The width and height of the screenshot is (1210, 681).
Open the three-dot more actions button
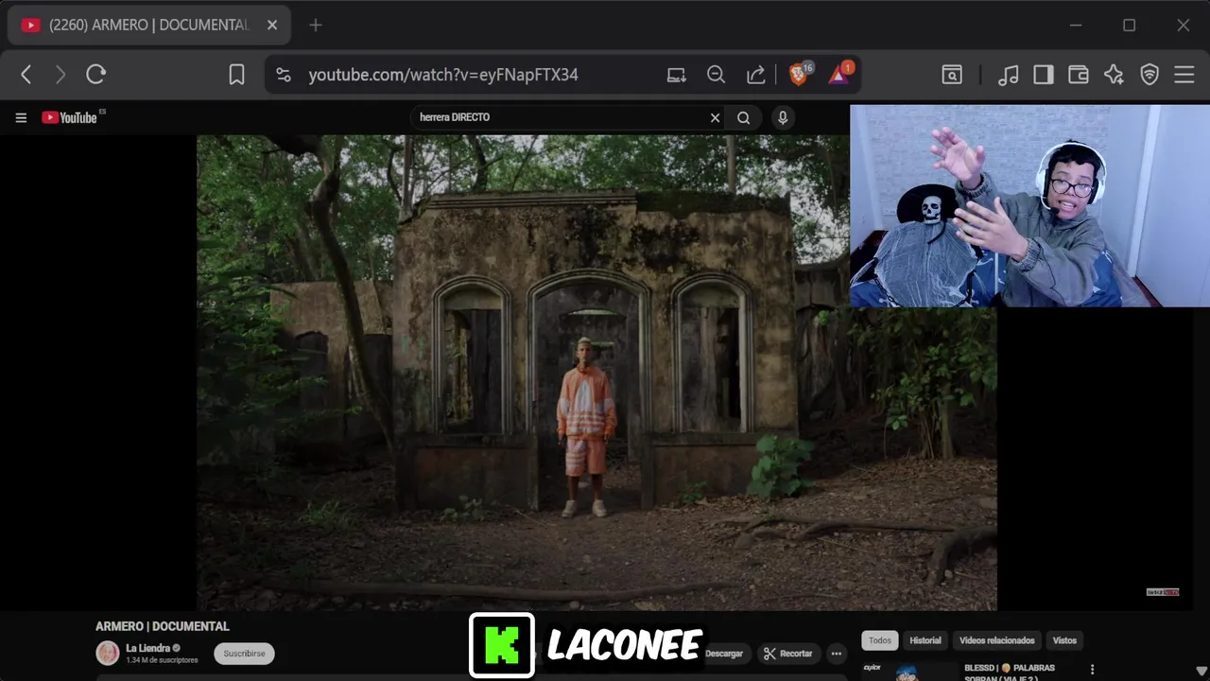point(836,654)
